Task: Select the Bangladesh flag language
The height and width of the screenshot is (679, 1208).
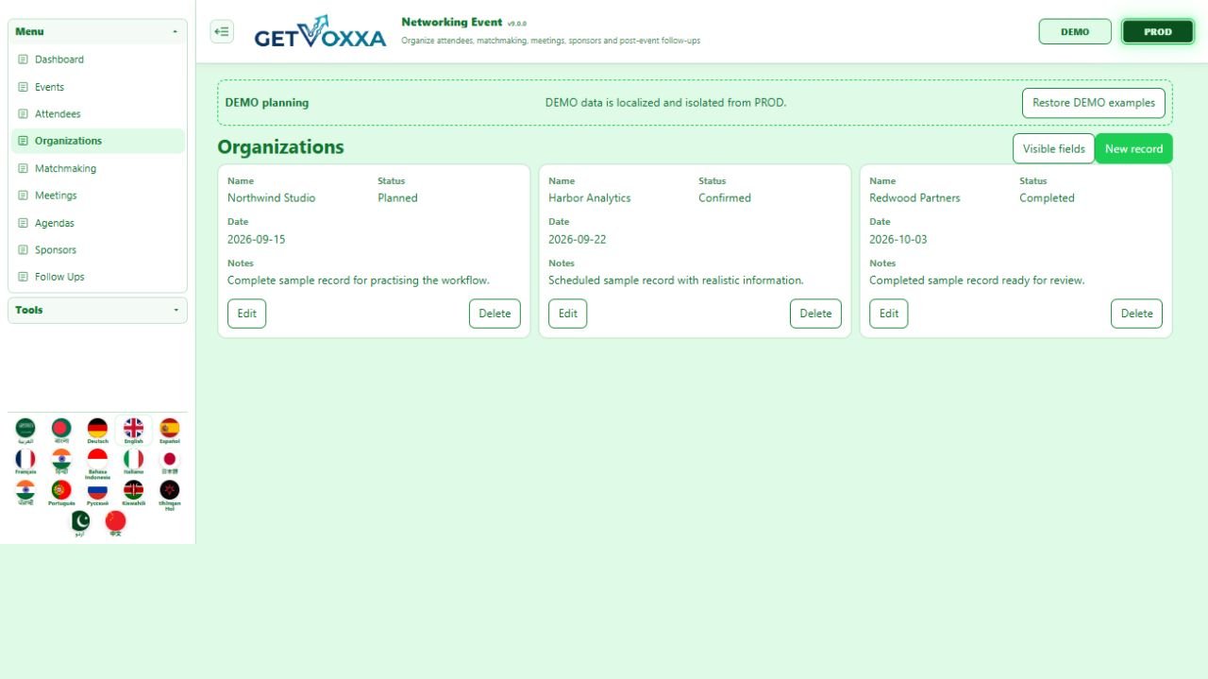Action: pos(61,431)
